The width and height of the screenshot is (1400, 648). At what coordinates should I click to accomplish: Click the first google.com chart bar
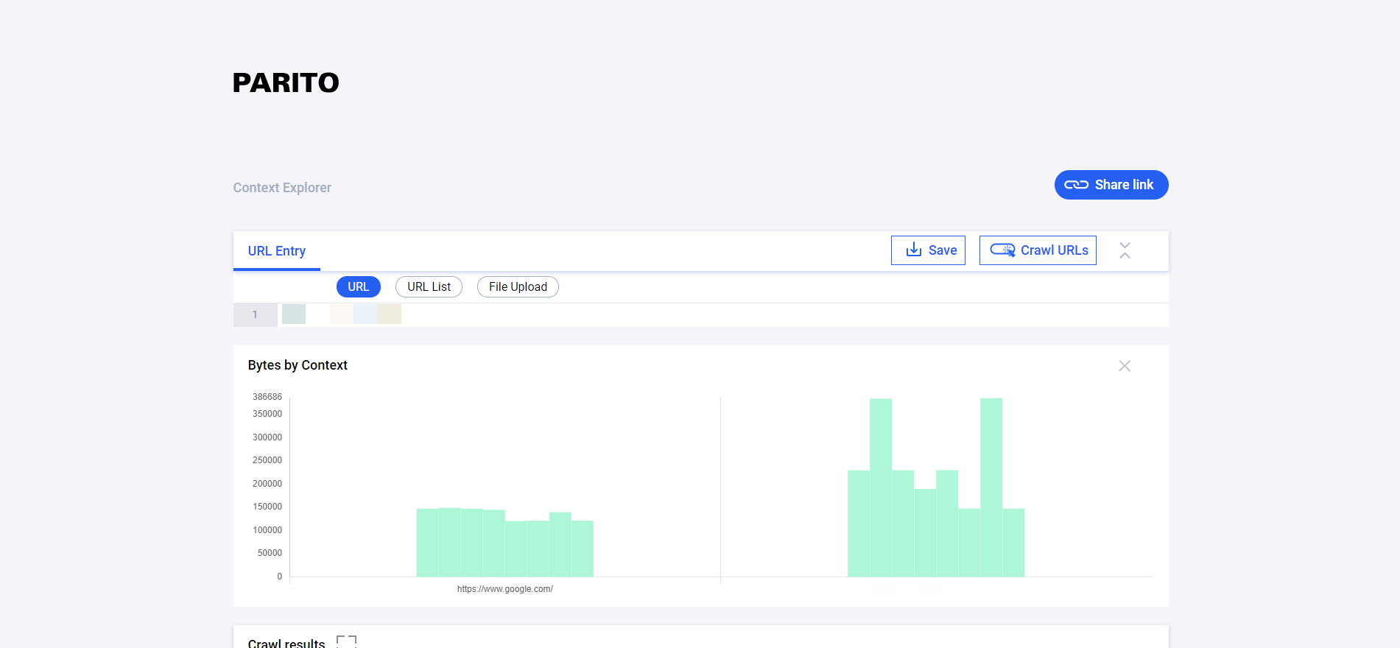coord(427,542)
